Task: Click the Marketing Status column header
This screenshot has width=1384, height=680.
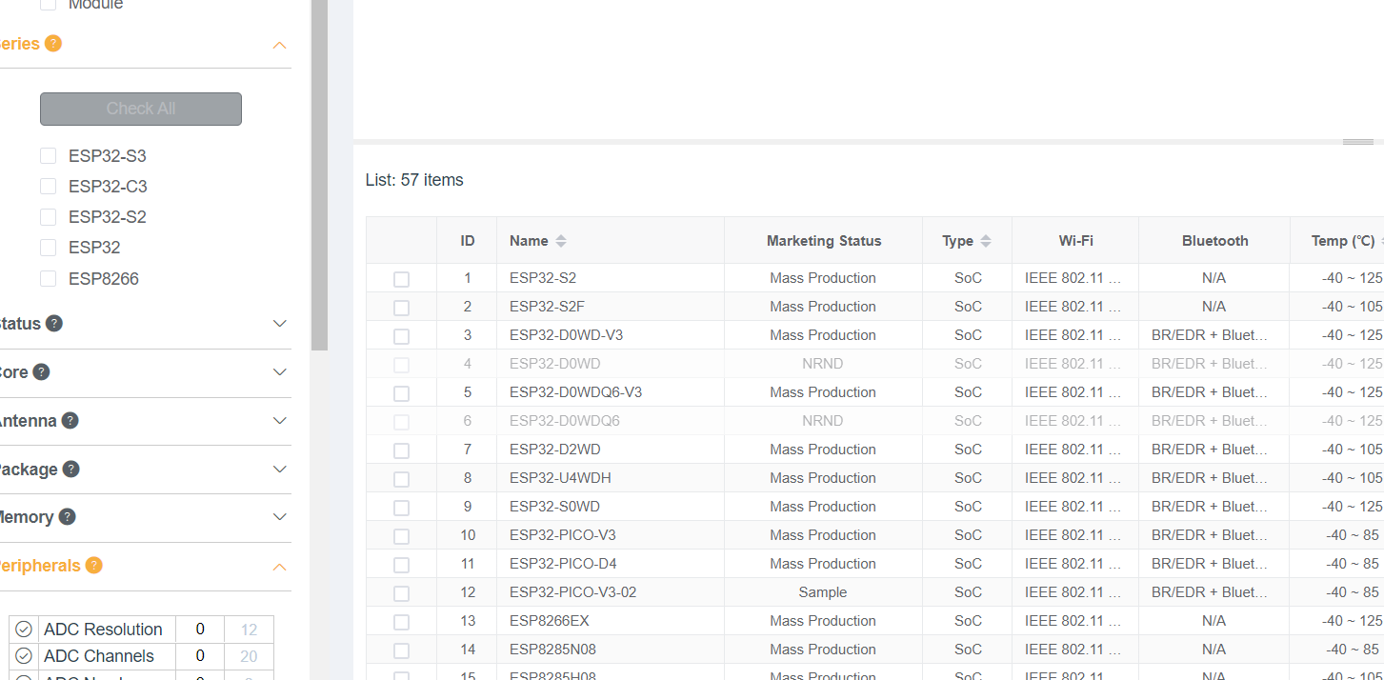Action: coord(823,241)
